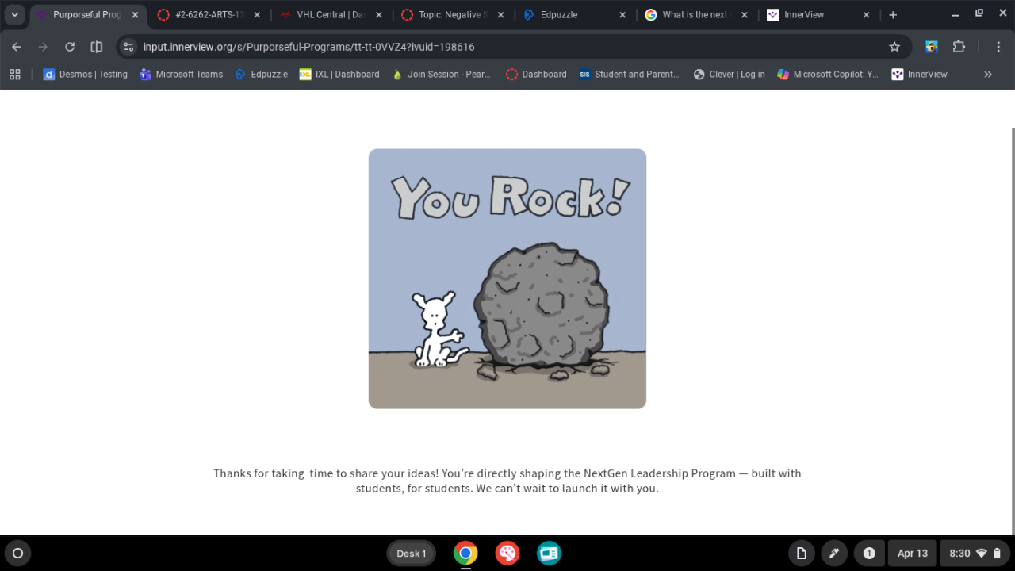The width and height of the screenshot is (1015, 571).
Task: Open Google Chrome from the shelf
Action: pos(465,553)
